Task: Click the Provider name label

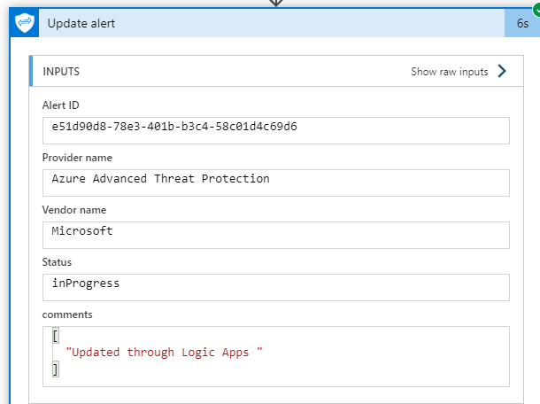Action: [x=77, y=158]
